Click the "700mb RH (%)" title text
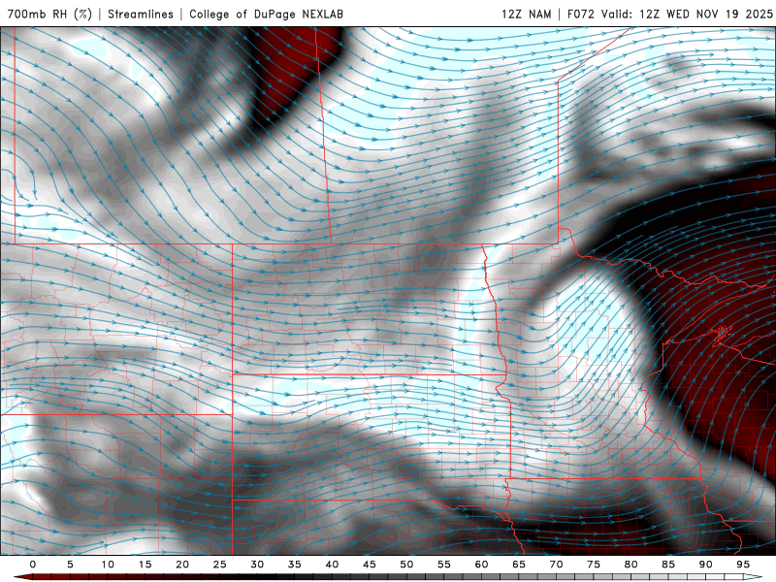Viewport: 776px width, 582px height. click(x=49, y=14)
